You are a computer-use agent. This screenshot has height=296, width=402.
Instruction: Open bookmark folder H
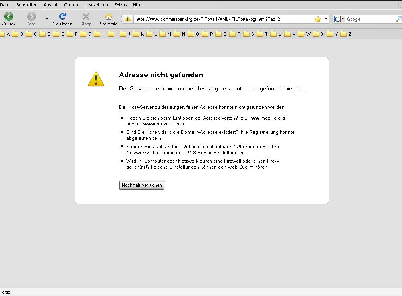point(100,34)
